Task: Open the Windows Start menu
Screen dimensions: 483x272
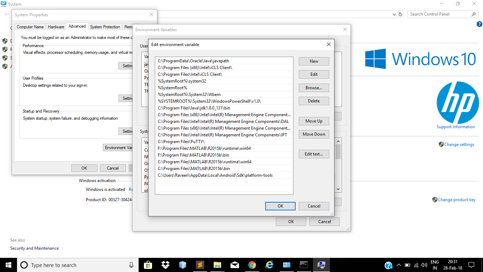Action: 8,265
